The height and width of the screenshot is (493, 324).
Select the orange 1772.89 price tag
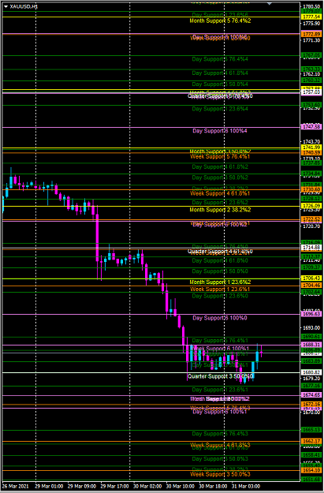(311, 34)
